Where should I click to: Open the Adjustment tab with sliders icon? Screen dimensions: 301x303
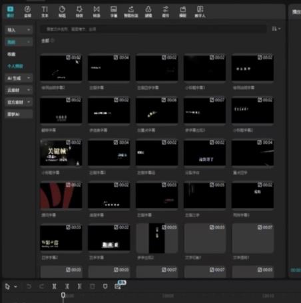166,11
